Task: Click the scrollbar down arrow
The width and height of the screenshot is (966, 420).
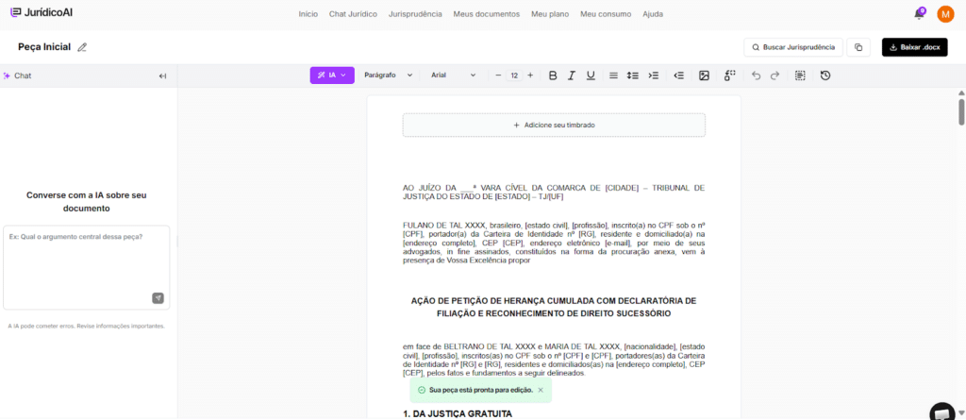Action: point(961,412)
